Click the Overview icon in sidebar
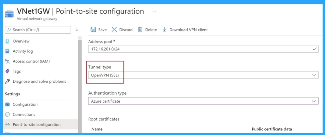 pos(8,41)
